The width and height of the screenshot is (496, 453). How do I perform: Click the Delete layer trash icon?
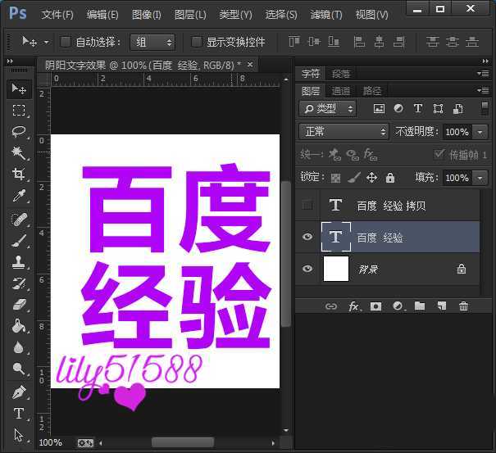coord(463,306)
